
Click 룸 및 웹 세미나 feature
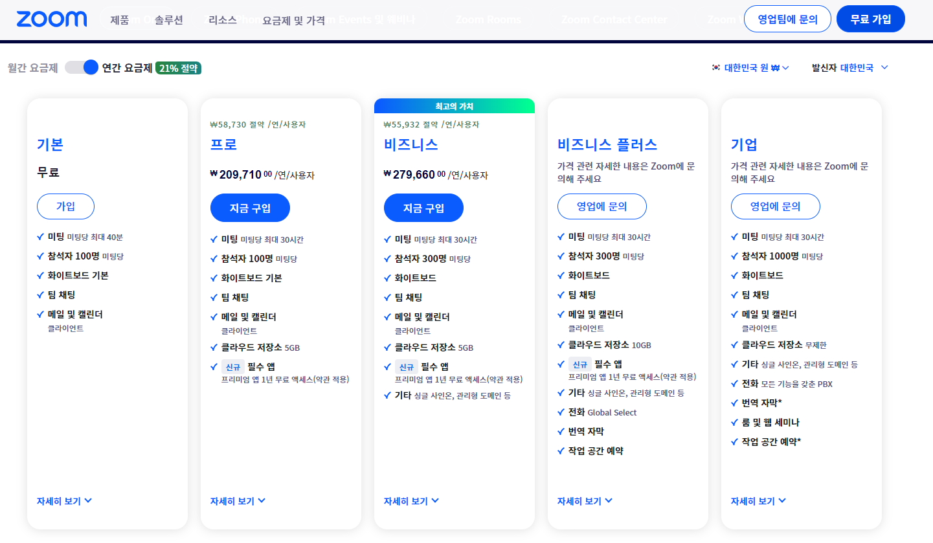[770, 423]
